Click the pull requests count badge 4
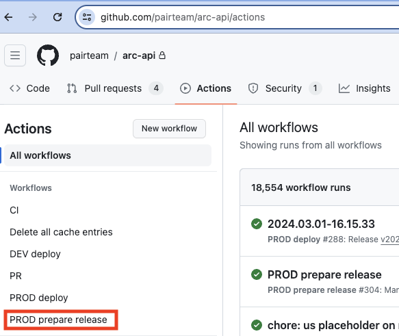Image resolution: width=399 pixels, height=336 pixels. coord(156,88)
